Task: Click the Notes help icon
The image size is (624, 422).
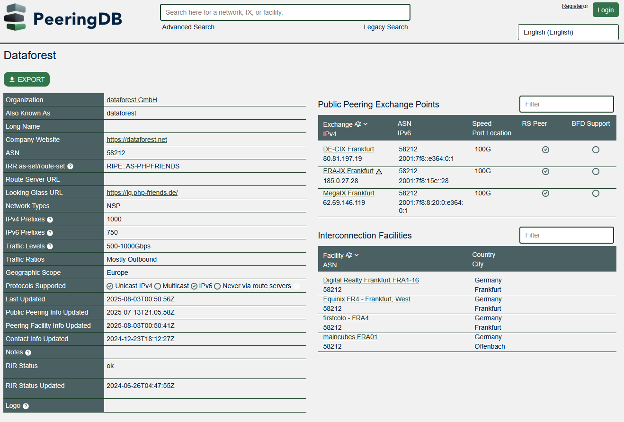Action: click(27, 352)
